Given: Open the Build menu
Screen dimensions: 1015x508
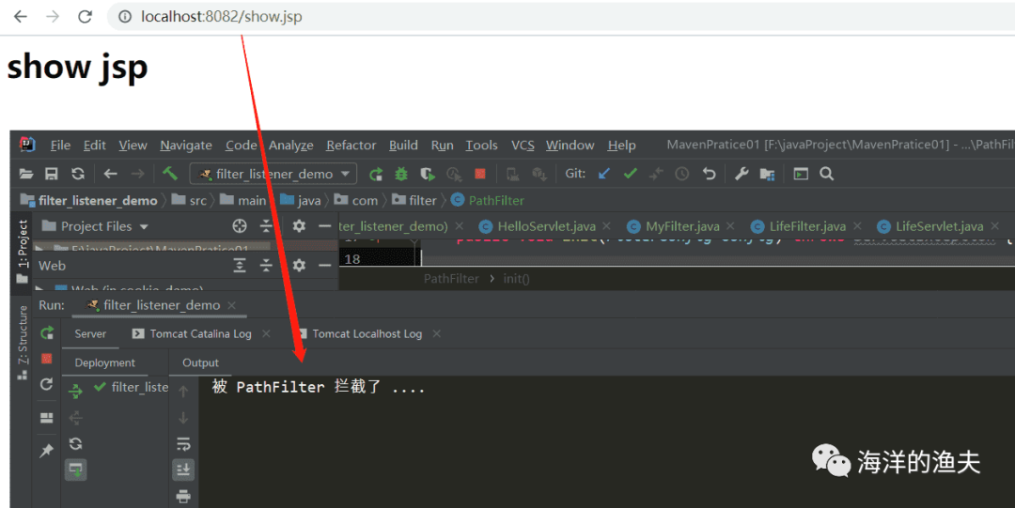Looking at the screenshot, I should point(403,145).
